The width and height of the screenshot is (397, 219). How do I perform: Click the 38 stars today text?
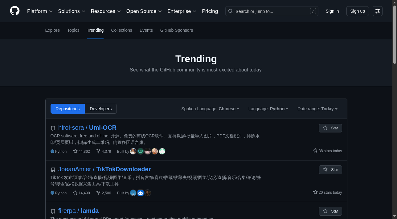tap(327, 151)
